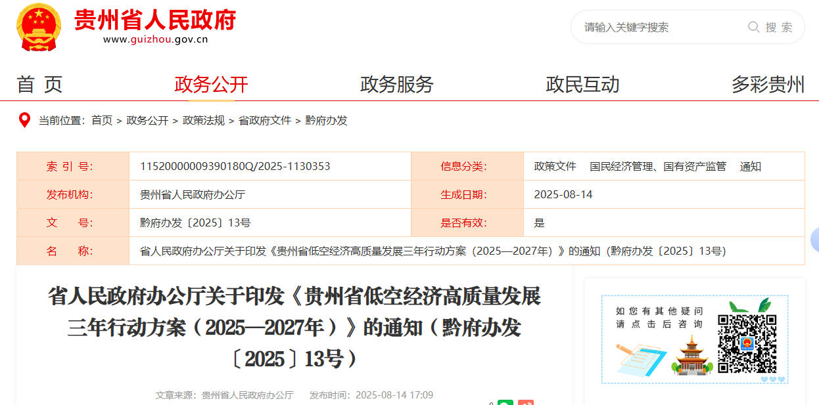Click the magnifier search icon
This screenshot has width=819, height=405.
(754, 27)
